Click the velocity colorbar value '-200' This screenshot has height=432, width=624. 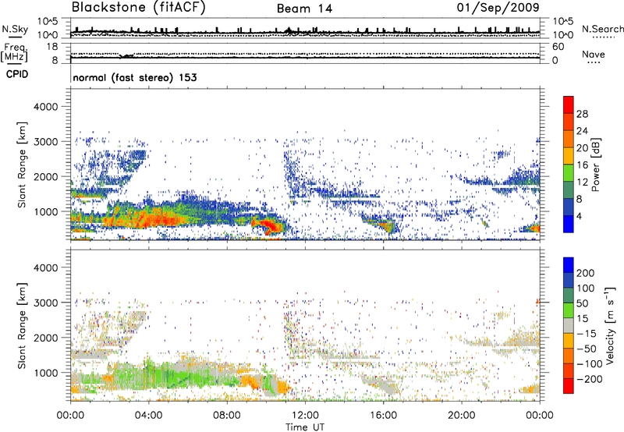[x=590, y=379]
